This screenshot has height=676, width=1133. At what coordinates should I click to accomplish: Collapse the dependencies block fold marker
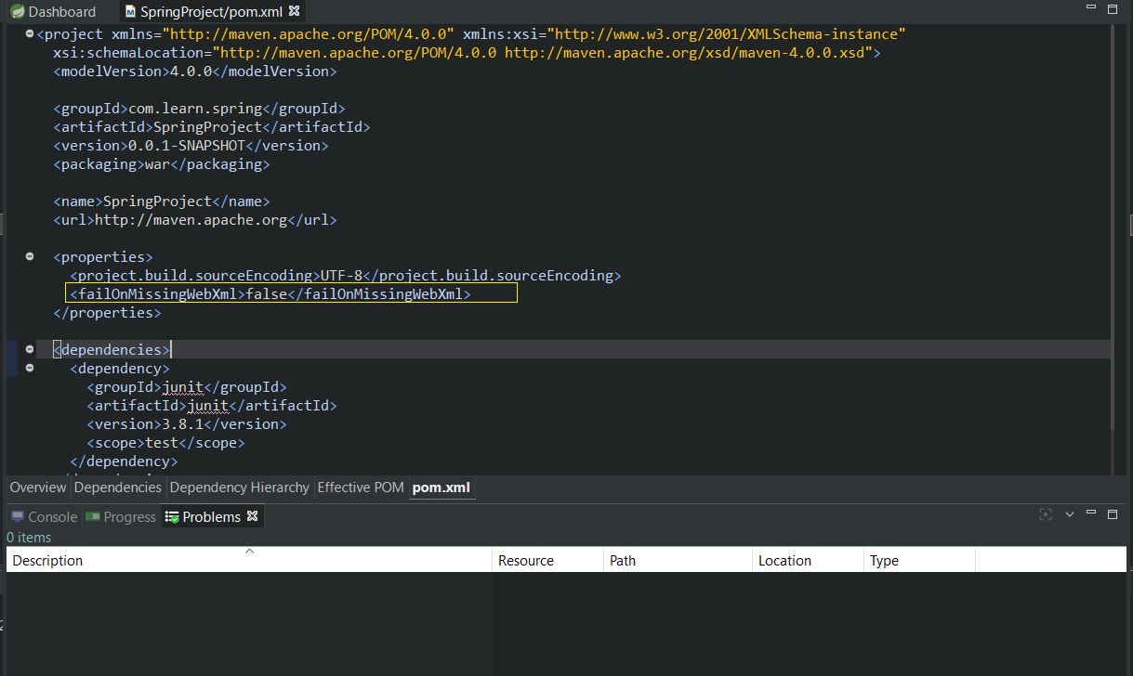point(30,349)
